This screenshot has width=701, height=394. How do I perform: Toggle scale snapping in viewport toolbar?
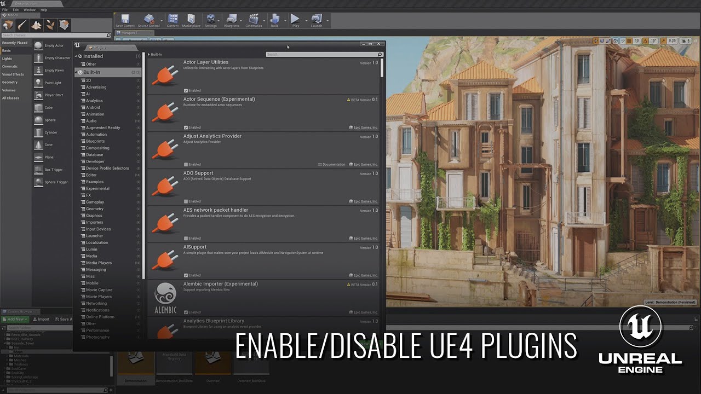pyautogui.click(x=664, y=40)
